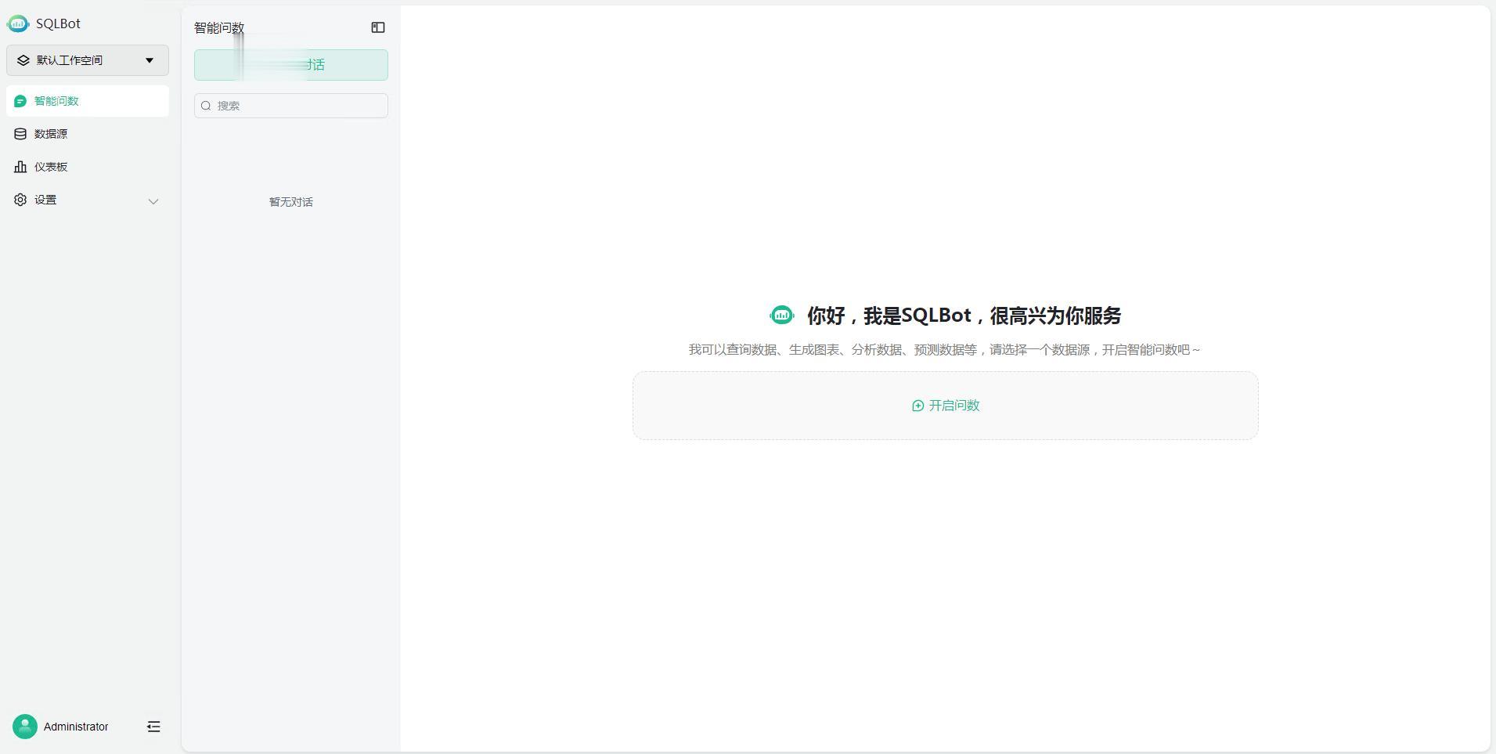1496x754 pixels.
Task: Expand the 设置 menu chevron
Action: click(153, 201)
